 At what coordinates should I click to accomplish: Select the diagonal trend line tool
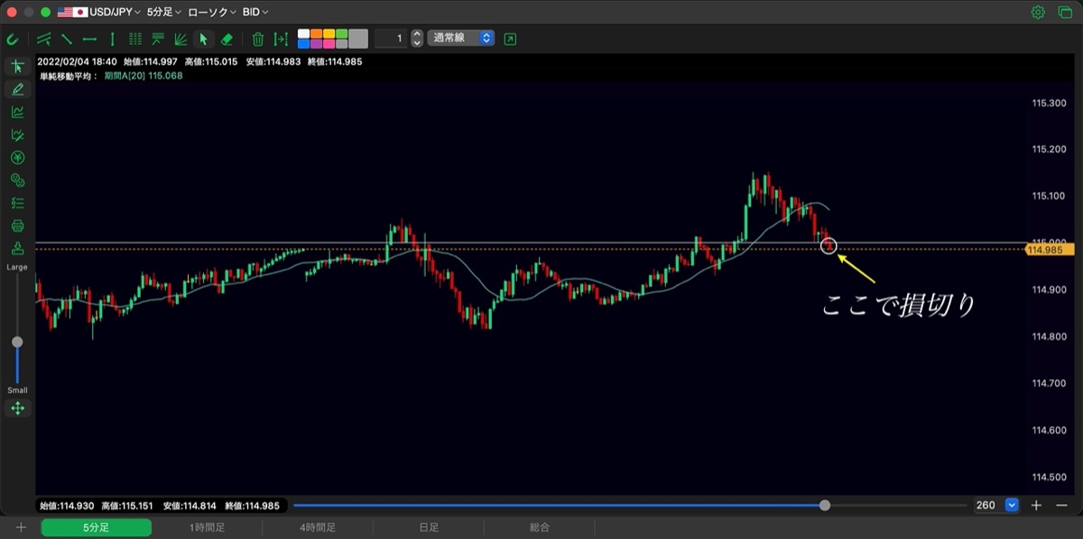[67, 39]
